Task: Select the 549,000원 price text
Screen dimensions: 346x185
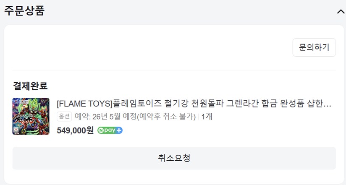Action: pos(75,130)
